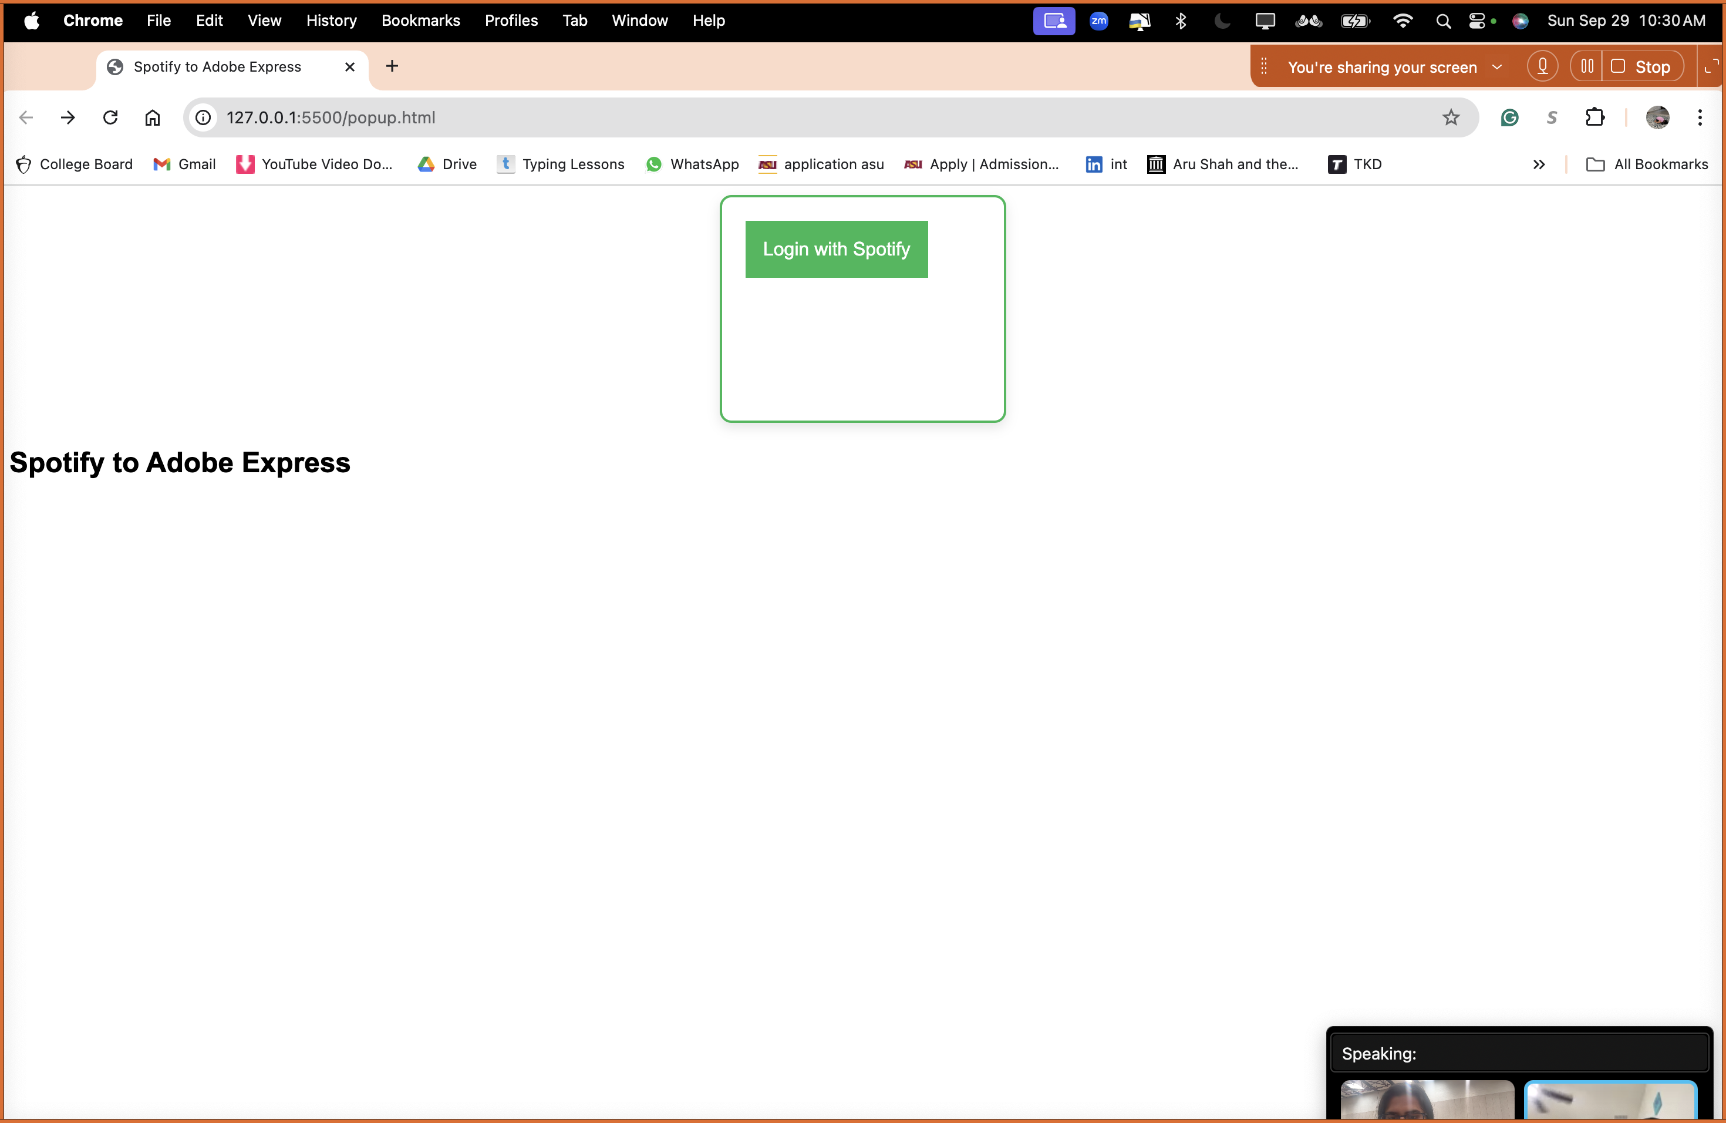Viewport: 1726px width, 1123px height.
Task: Pause screen sharing
Action: [x=1587, y=67]
